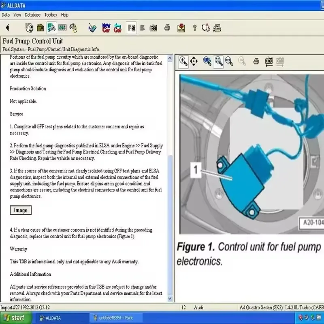The height and width of the screenshot is (324, 324).
Task: Open the Database menu
Action: pos(32,15)
